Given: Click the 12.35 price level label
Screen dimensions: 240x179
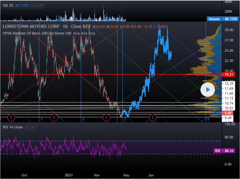Looking at the screenshot, I should point(229,84).
